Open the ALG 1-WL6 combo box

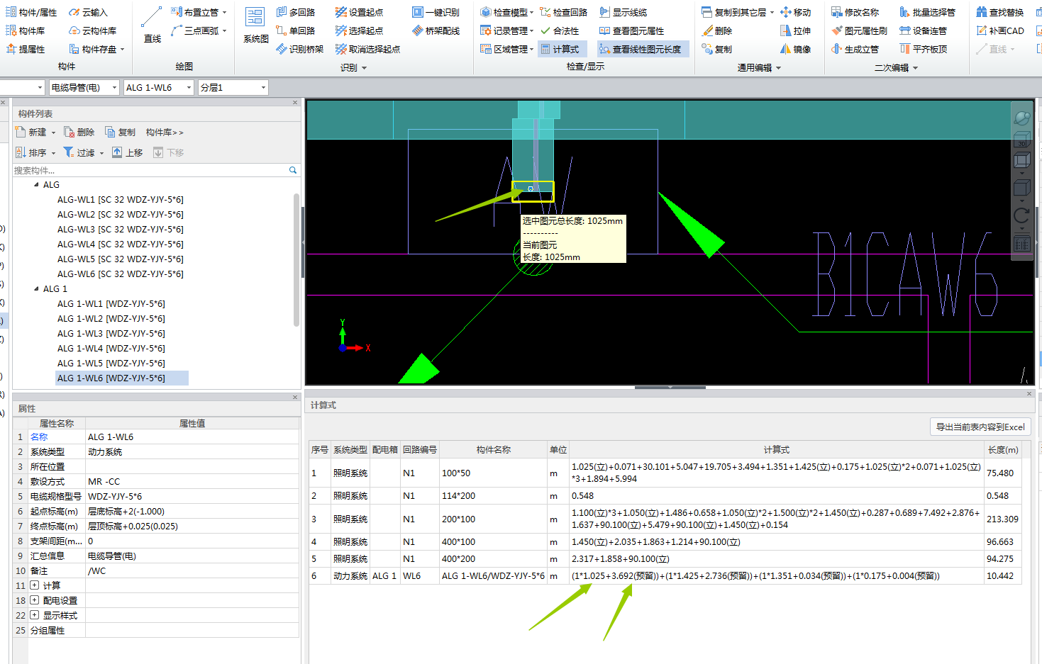159,87
